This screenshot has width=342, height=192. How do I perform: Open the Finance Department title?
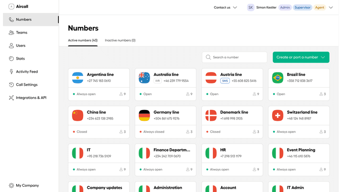pos(172,150)
